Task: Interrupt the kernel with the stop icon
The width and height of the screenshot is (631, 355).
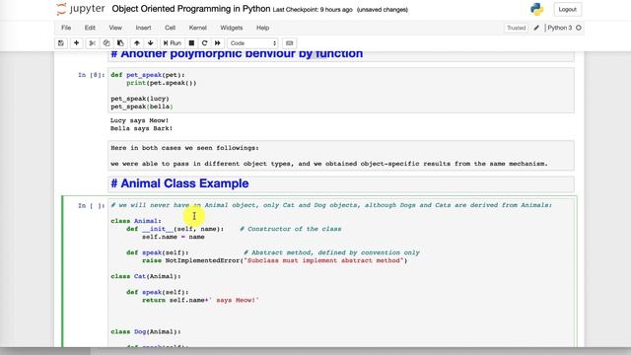Action: tap(191, 43)
